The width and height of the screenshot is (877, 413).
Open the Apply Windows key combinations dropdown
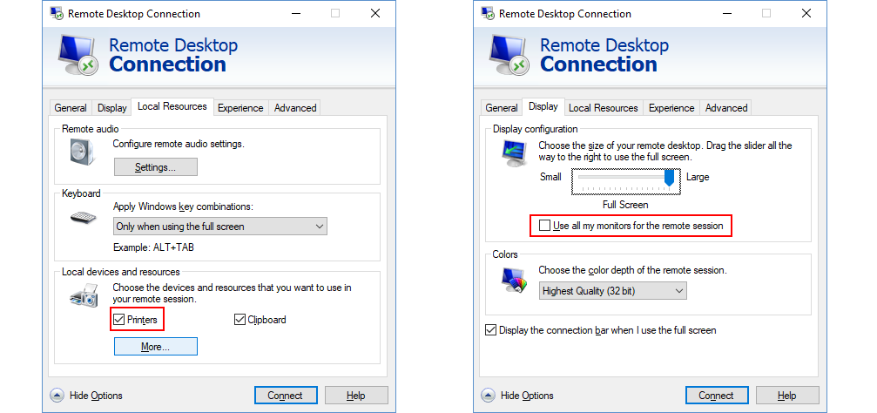(x=219, y=227)
